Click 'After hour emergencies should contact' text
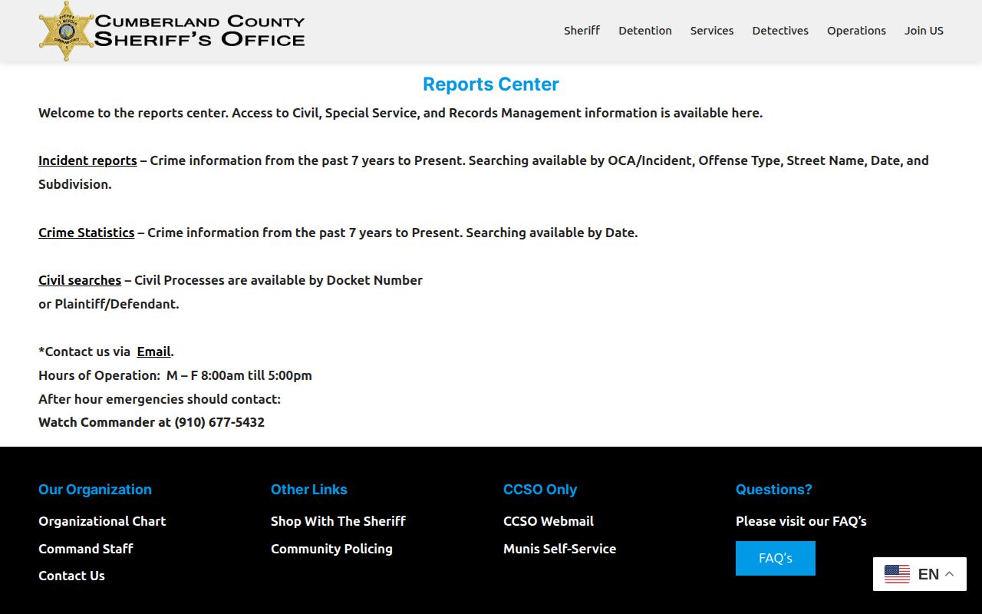 (x=160, y=399)
